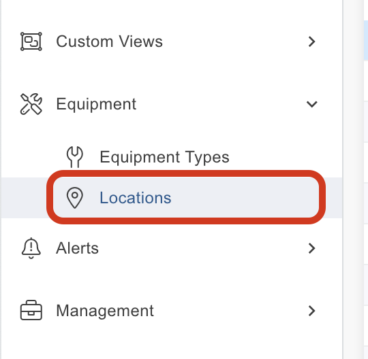This screenshot has width=368, height=359.
Task: Click the Management briefcase icon
Action: click(31, 310)
